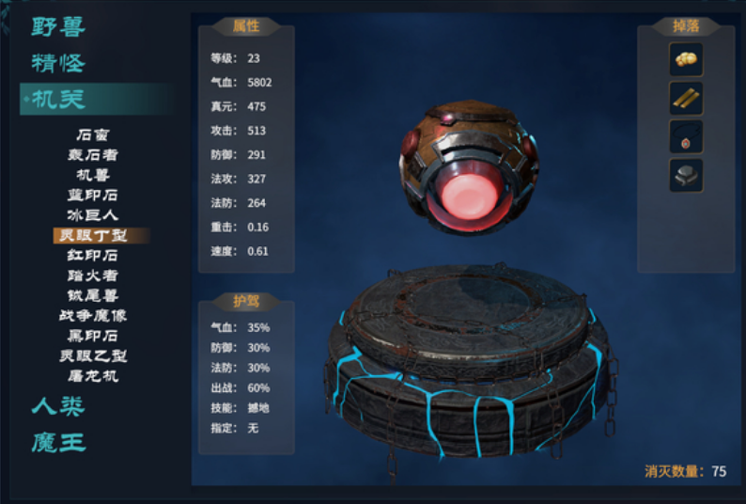Select 战争魔像 in the list
The image size is (746, 504).
point(93,315)
